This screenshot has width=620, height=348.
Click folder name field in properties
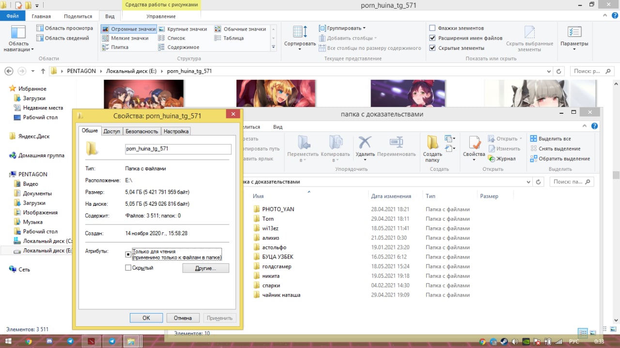pos(178,149)
